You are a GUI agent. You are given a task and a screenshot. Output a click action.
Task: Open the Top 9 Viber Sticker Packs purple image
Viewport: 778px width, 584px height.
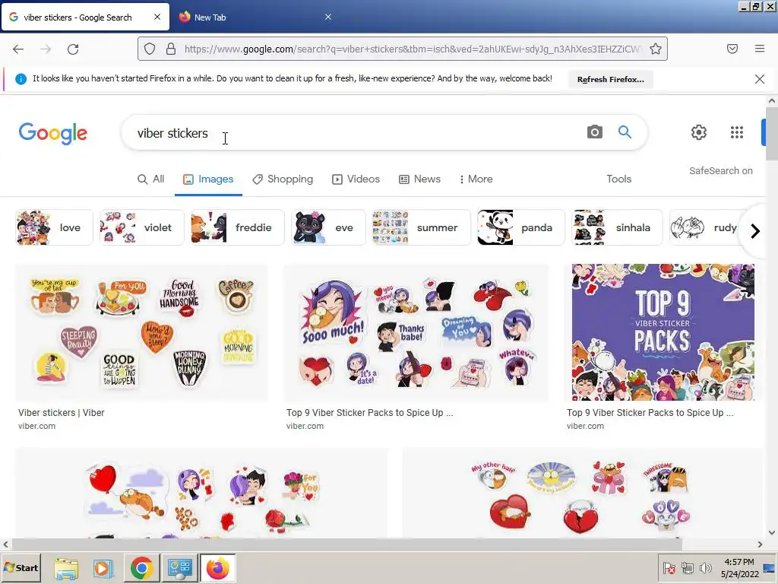point(663,332)
